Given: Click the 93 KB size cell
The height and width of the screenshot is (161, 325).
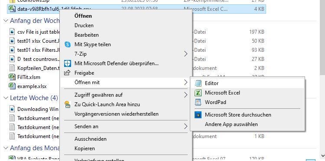Looking at the screenshot, I should [x=258, y=50].
